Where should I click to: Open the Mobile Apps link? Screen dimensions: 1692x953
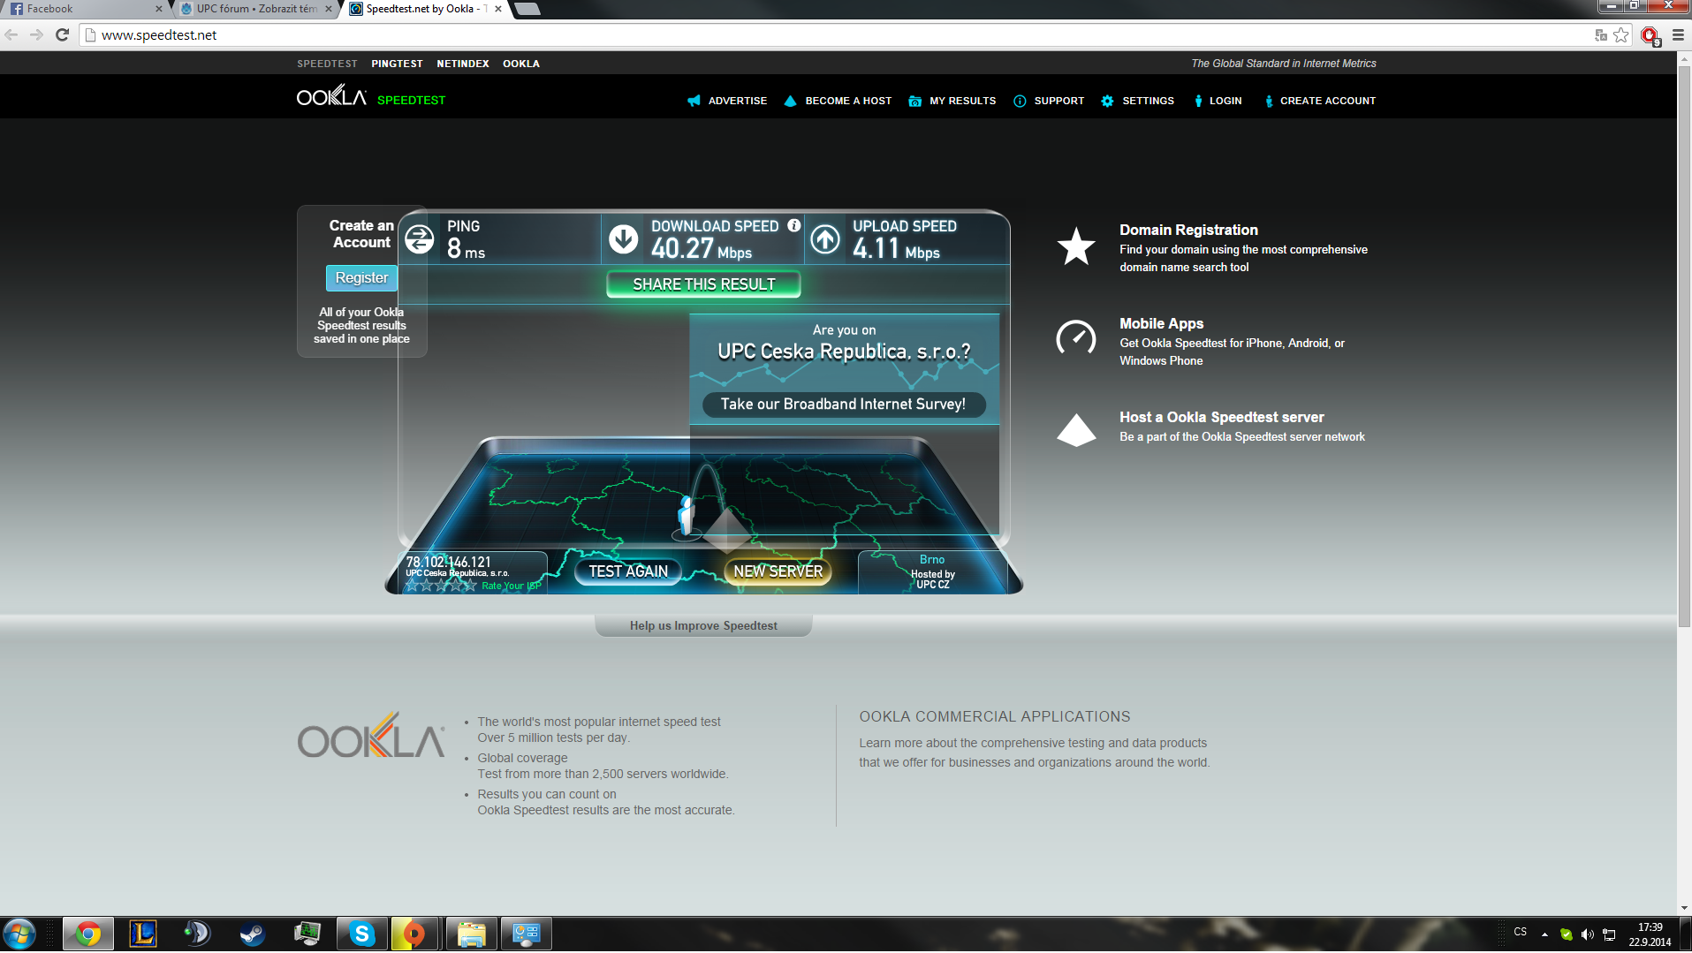point(1161,323)
